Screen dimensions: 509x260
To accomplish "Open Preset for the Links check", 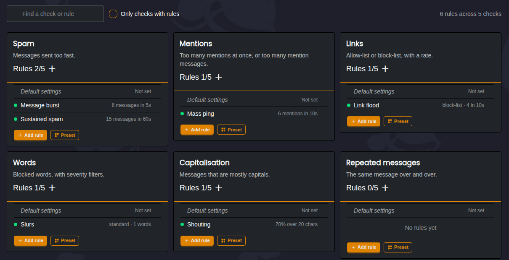I will 398,121.
